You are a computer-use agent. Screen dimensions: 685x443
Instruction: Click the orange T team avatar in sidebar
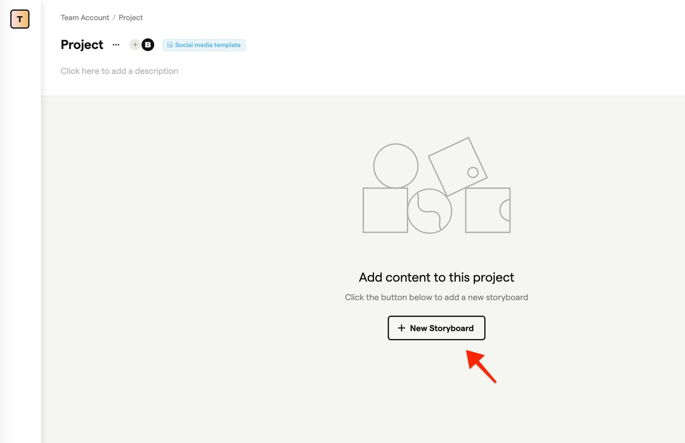(x=20, y=19)
